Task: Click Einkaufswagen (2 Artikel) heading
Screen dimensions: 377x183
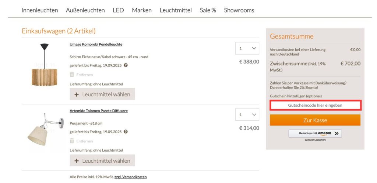Action: coord(59,31)
